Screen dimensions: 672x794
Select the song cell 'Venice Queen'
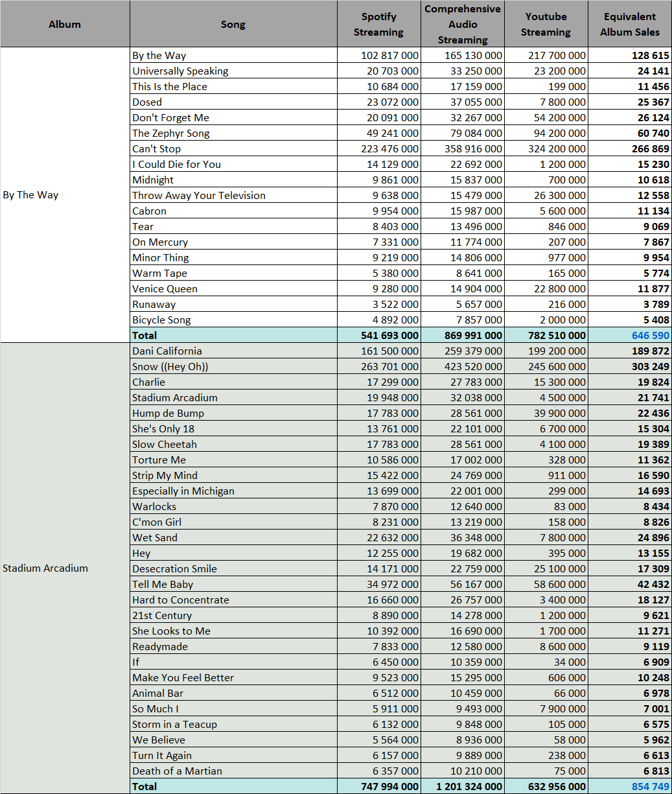[x=233, y=288]
